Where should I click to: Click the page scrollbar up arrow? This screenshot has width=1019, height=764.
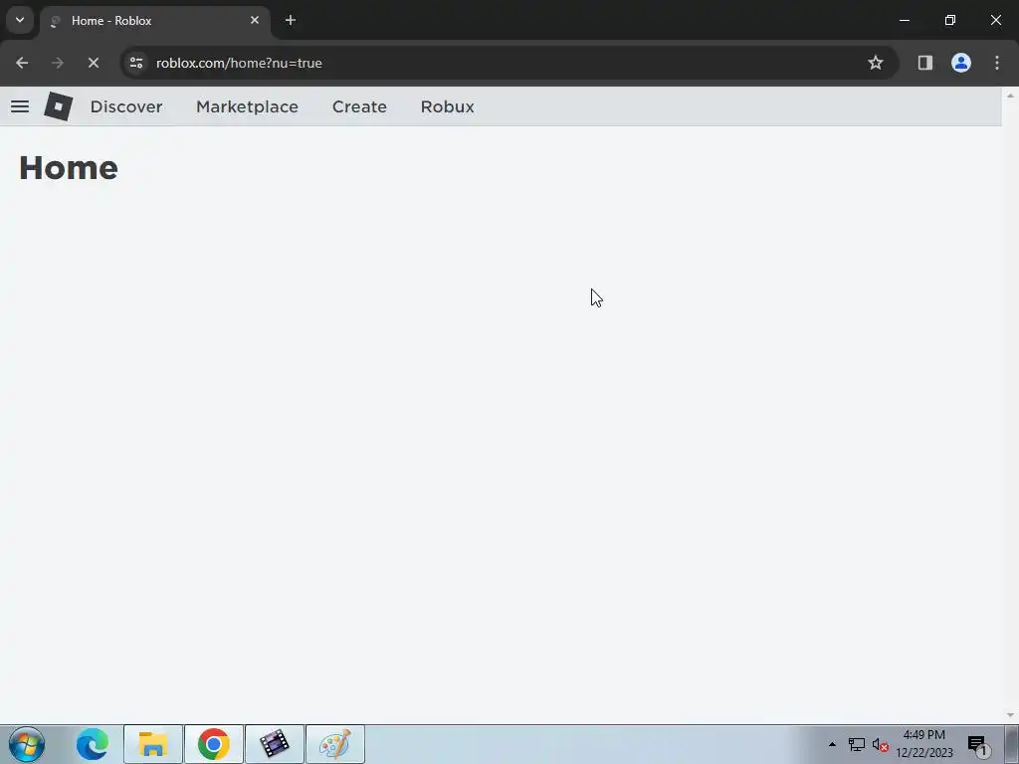click(1010, 95)
